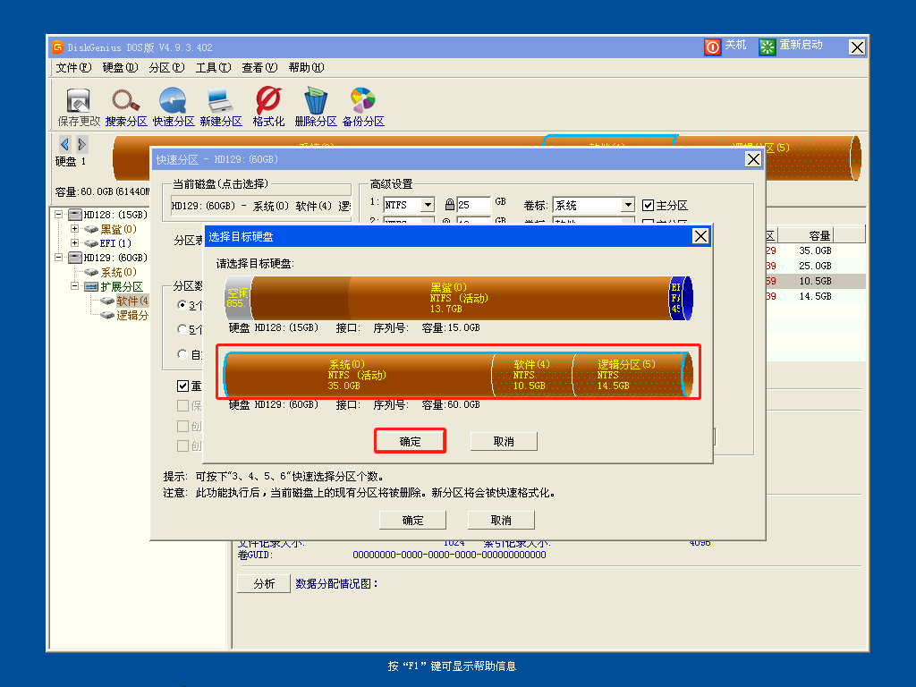
Task: Click the blue EFI segment on HD128 bar
Action: coord(681,298)
